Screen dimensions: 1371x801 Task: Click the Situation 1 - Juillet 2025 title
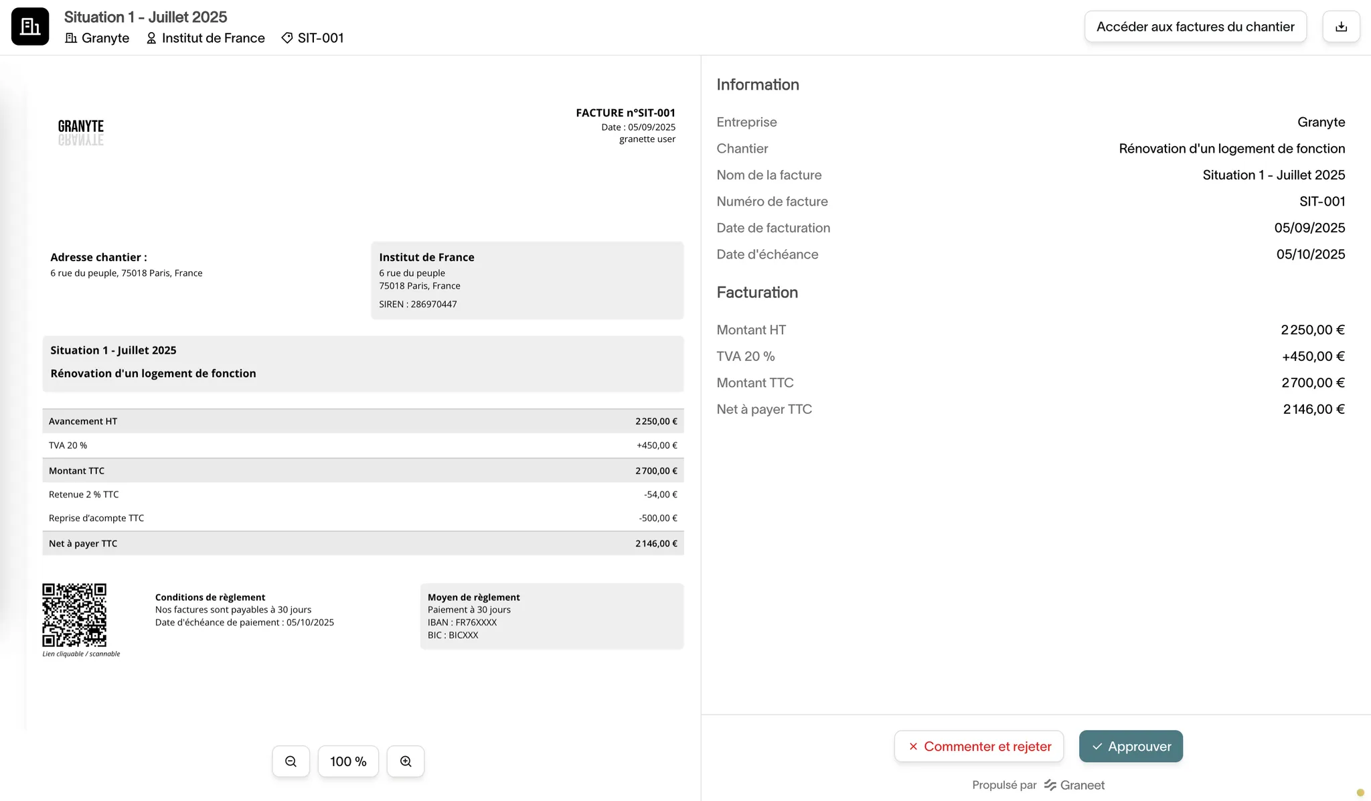tap(145, 17)
